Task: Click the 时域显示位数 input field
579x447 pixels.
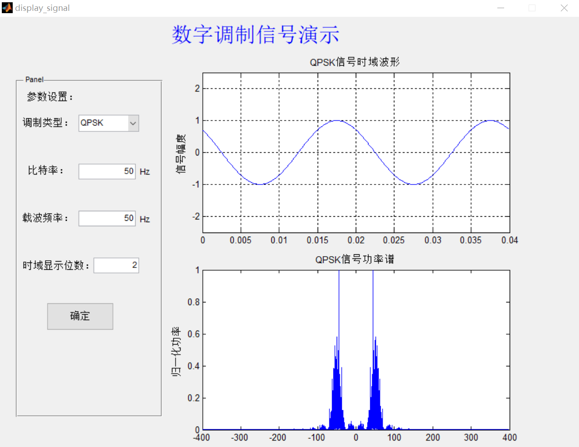Action: click(116, 265)
